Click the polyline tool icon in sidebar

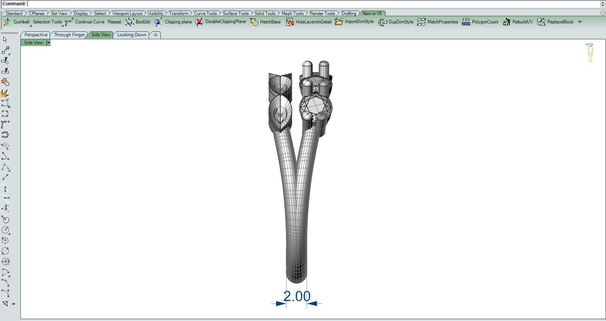pos(5,167)
